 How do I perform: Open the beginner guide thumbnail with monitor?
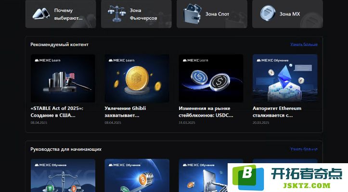[x=203, y=175]
